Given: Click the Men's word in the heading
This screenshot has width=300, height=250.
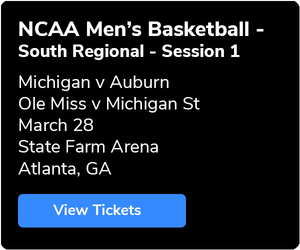Looking at the screenshot, I should pos(114,29).
